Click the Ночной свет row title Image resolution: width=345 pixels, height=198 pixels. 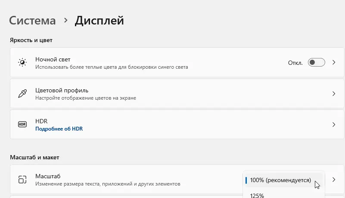53,59
